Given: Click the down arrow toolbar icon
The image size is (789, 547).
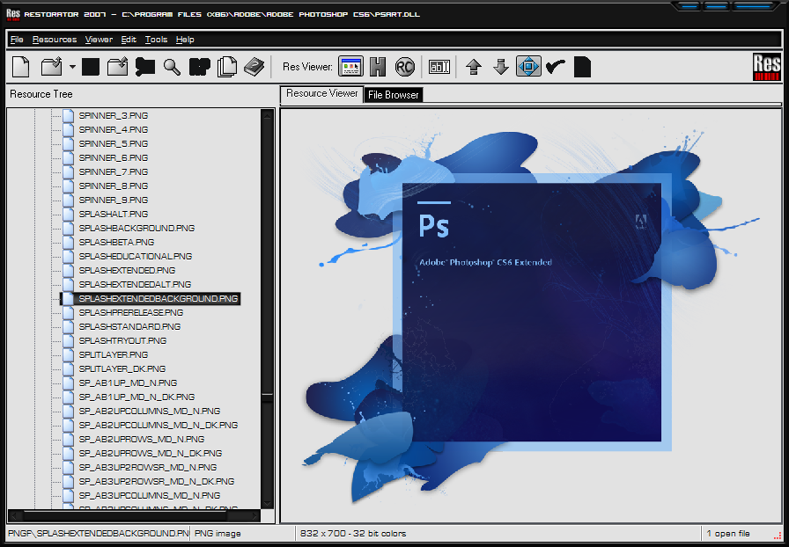Looking at the screenshot, I should [x=501, y=67].
